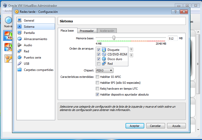
Task: Select the Disquete boot order row
Action: [112, 50]
